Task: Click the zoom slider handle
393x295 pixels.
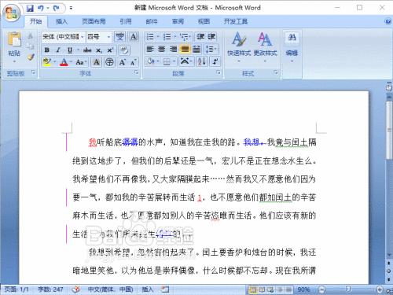Action: click(x=348, y=289)
